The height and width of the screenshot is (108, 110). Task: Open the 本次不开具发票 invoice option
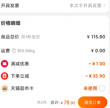click(x=86, y=6)
